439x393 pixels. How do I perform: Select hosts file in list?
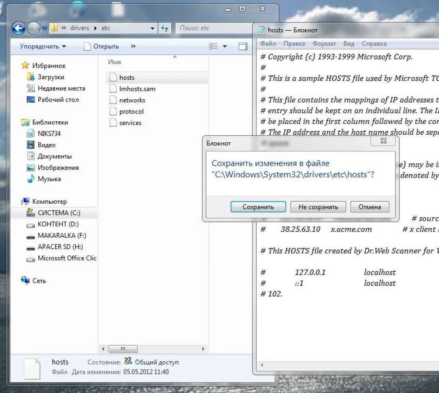point(157,77)
